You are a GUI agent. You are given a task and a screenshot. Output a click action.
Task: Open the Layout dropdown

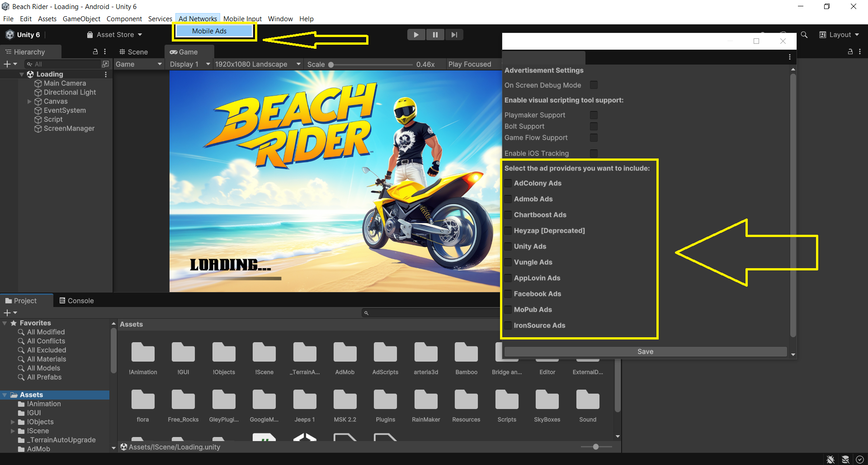pyautogui.click(x=840, y=35)
